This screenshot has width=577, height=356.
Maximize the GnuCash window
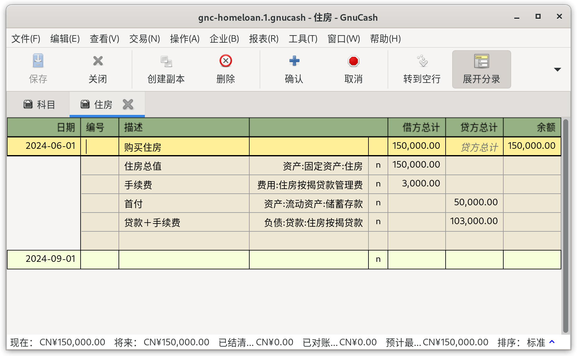[x=538, y=17]
